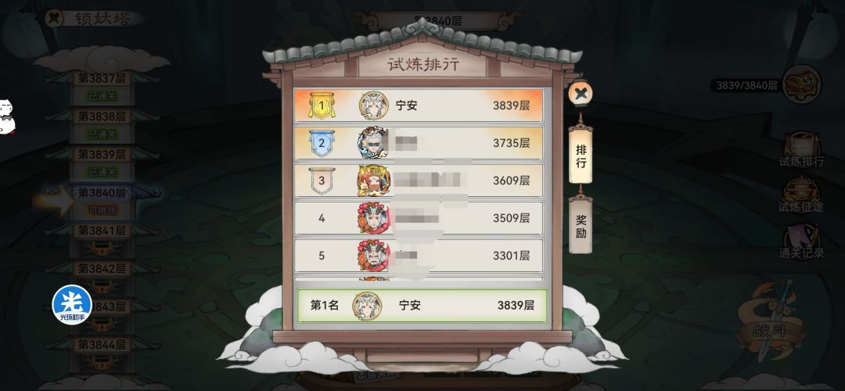Open the 奖励 rewards tab
This screenshot has width=845, height=391.
tap(581, 226)
